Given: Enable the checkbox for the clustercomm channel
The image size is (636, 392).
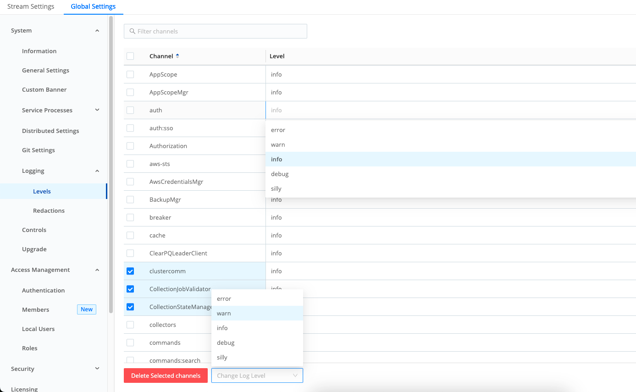Looking at the screenshot, I should (130, 271).
